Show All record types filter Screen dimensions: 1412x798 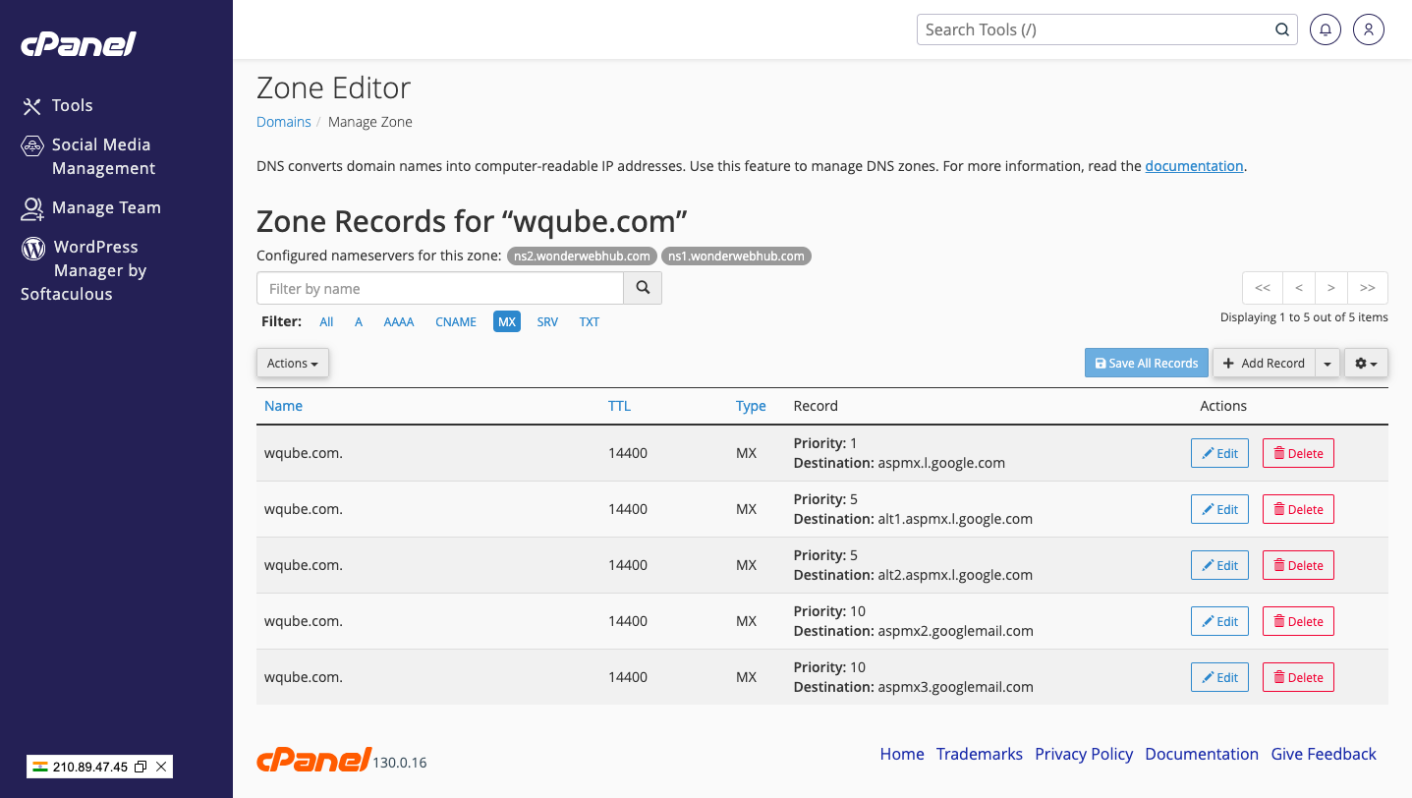(x=326, y=321)
